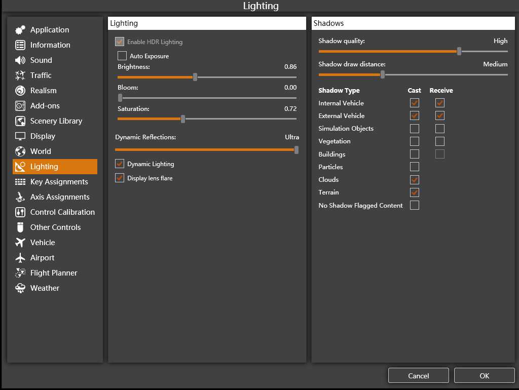This screenshot has width=519, height=390.
Task: Click the Key Assignments keyboard icon
Action: pyautogui.click(x=20, y=182)
